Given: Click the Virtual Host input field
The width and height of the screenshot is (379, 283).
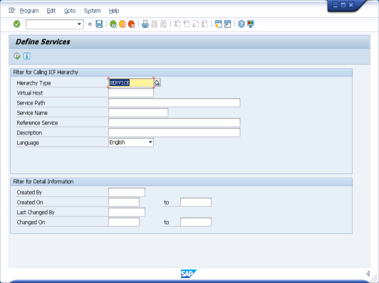Looking at the screenshot, I should (x=131, y=93).
